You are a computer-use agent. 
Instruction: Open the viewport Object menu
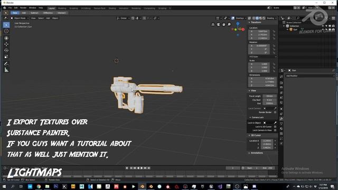click(x=55, y=18)
